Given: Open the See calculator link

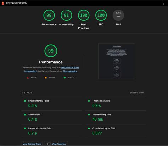Looking at the screenshot, I should [x=70, y=71].
